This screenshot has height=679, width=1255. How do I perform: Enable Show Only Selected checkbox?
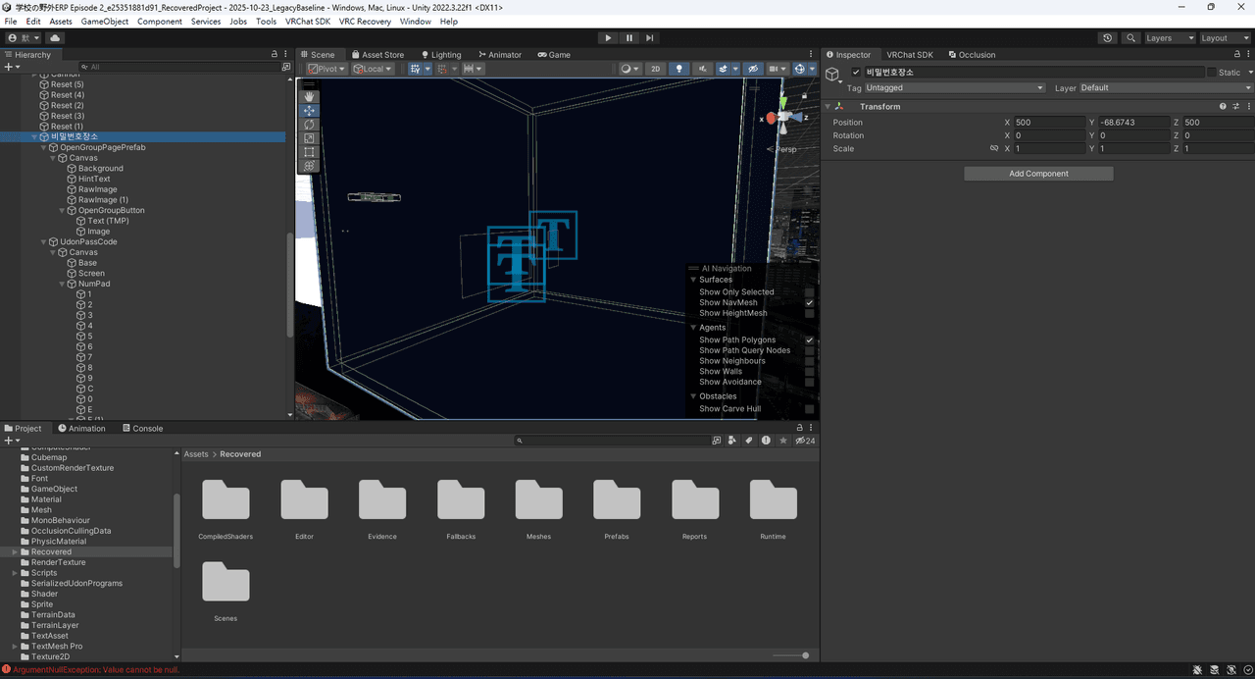pyautogui.click(x=810, y=292)
